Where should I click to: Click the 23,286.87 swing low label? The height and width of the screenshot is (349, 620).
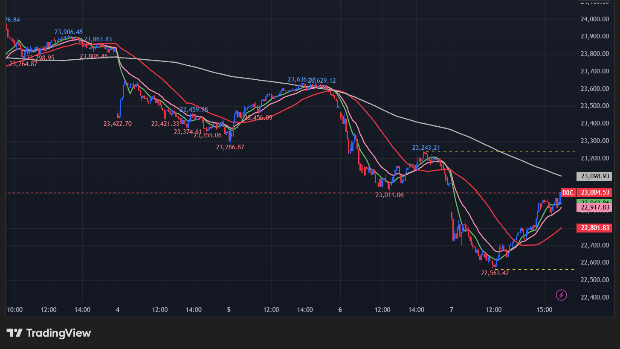tap(230, 147)
